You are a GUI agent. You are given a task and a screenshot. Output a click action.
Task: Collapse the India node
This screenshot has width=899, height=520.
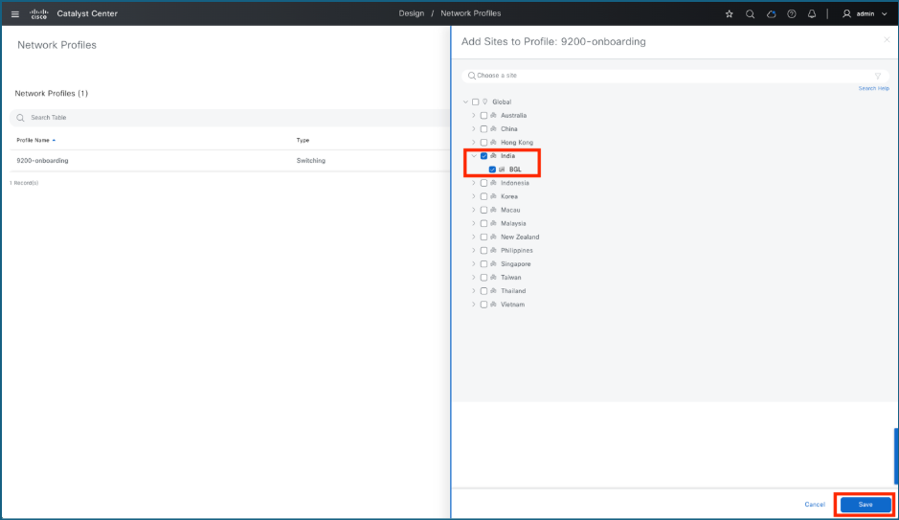click(474, 156)
